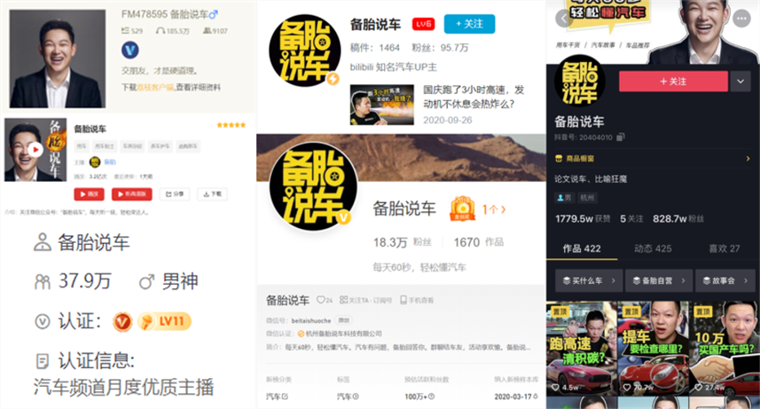Viewport: 760px width, 409px height.
Task: Click the male symbol icon beside 男神
Action: (146, 281)
